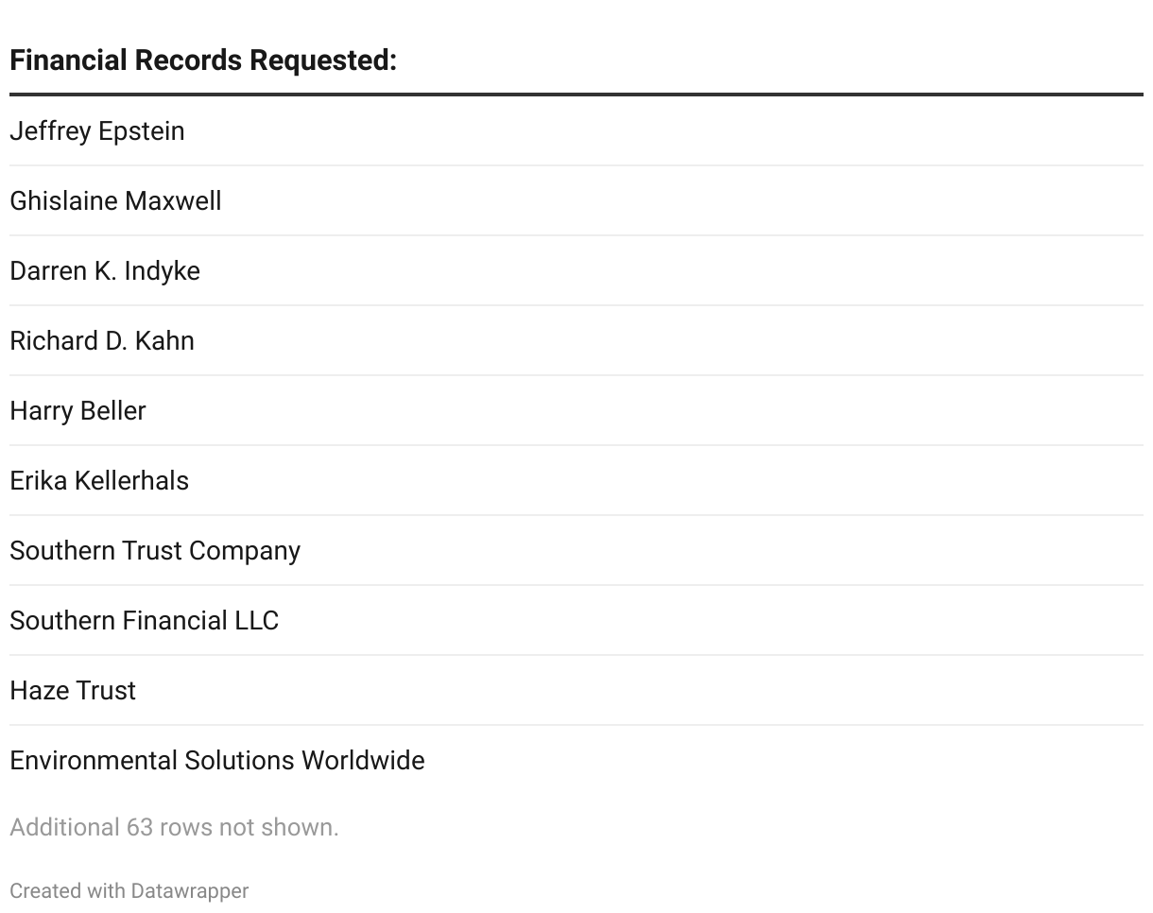Click the Haze Trust entry
Screen dimensions: 1153x913
click(73, 691)
